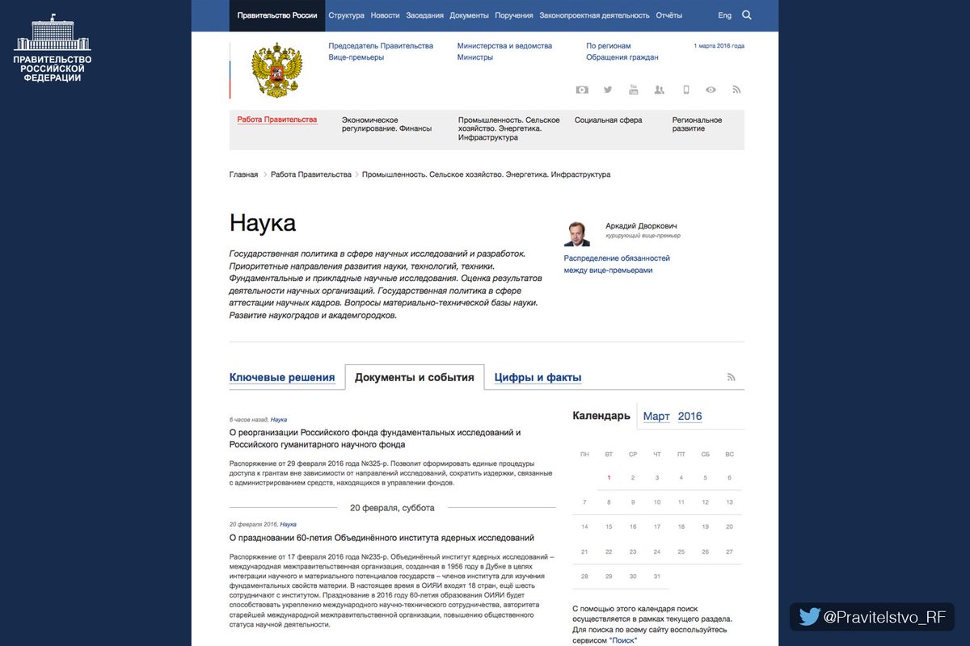This screenshot has height=646, width=970.
Task: Open article about reorganizing the Российский фонд фундаментальных исследований
Action: pos(375,438)
